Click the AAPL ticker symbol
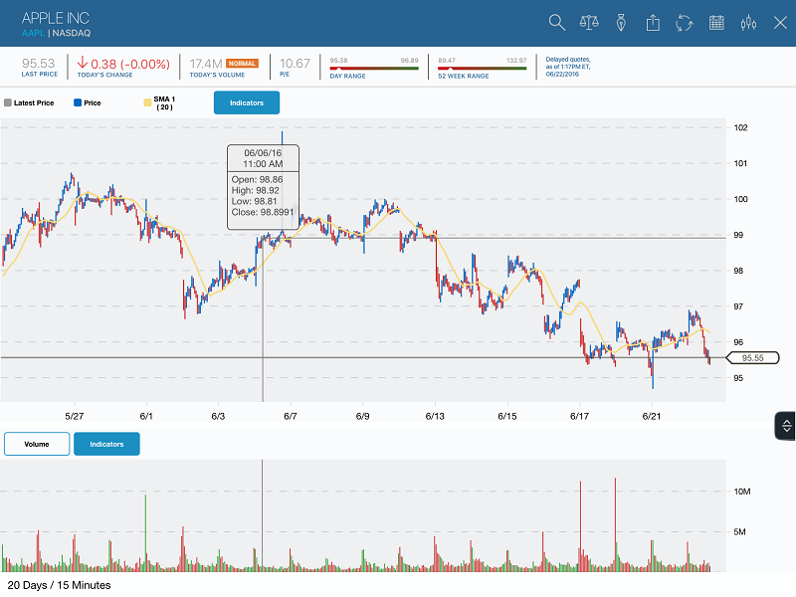This screenshot has height=597, width=796. pos(33,33)
